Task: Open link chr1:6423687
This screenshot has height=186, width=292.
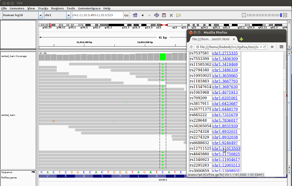Action: 225,103
